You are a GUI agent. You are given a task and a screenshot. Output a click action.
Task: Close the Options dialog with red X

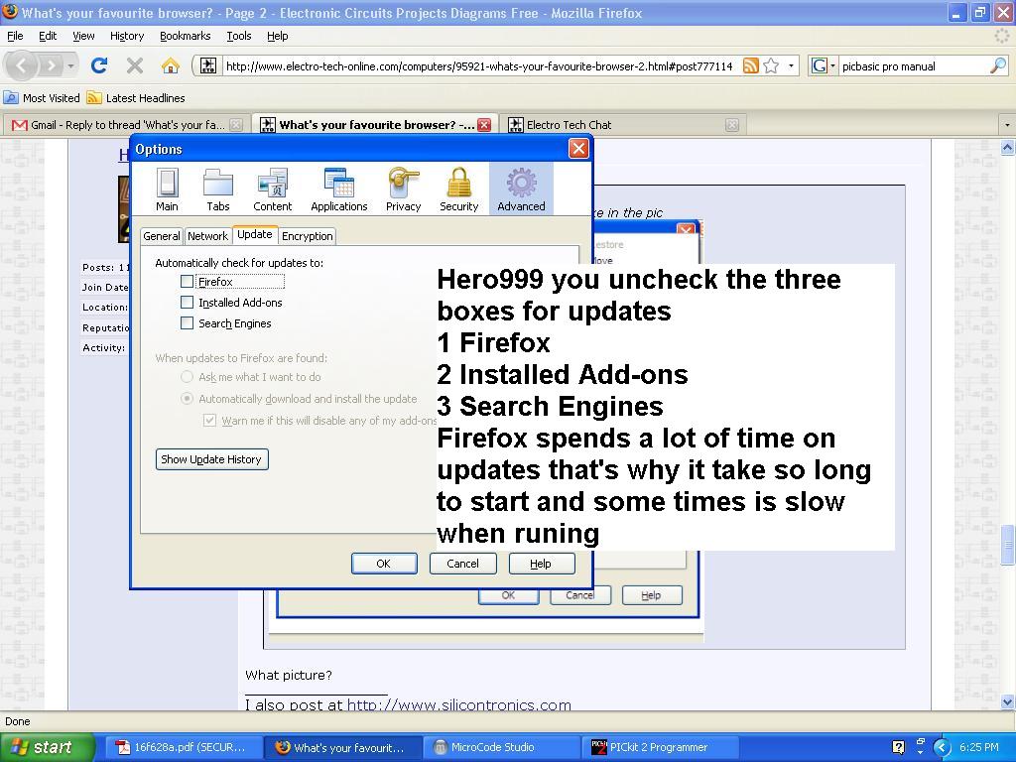pos(578,149)
